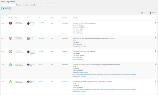Click the editor avatar in event 2001 row
Viewport: 158px width, 95px height.
[x=28, y=82]
